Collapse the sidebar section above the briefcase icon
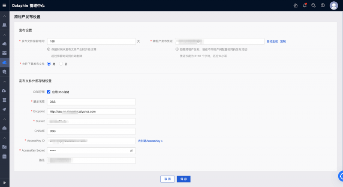 pyautogui.click(x=4, y=119)
